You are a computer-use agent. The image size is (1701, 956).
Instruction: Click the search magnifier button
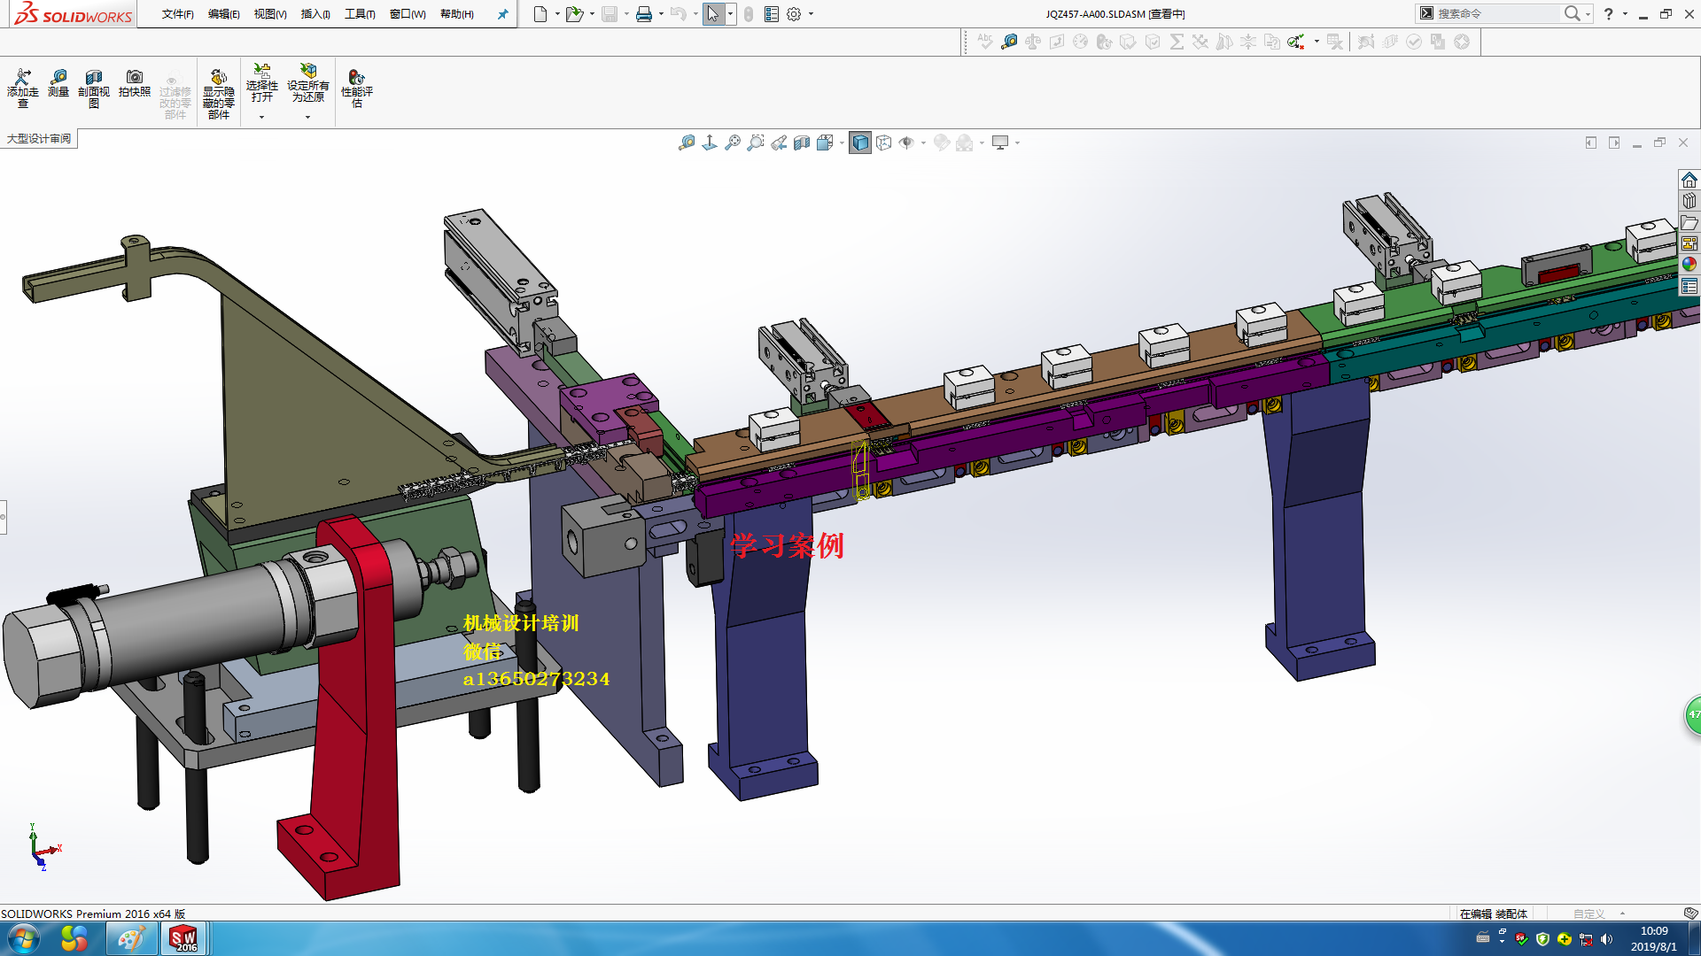(1573, 13)
